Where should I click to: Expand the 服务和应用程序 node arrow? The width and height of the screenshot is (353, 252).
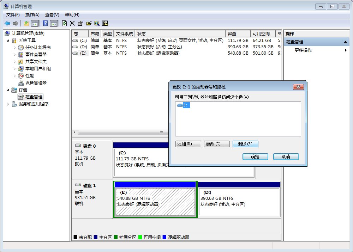click(x=8, y=104)
